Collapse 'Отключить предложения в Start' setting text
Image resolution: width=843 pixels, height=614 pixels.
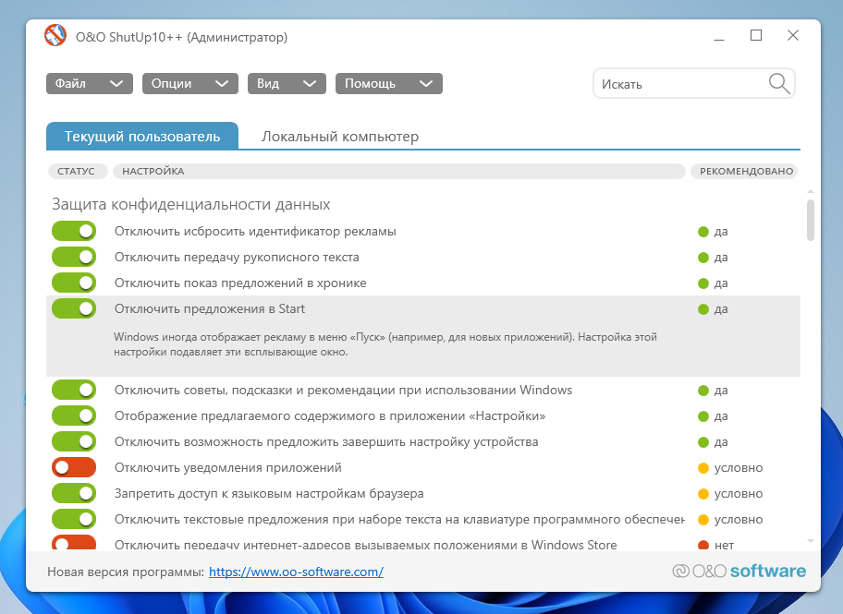coord(210,309)
